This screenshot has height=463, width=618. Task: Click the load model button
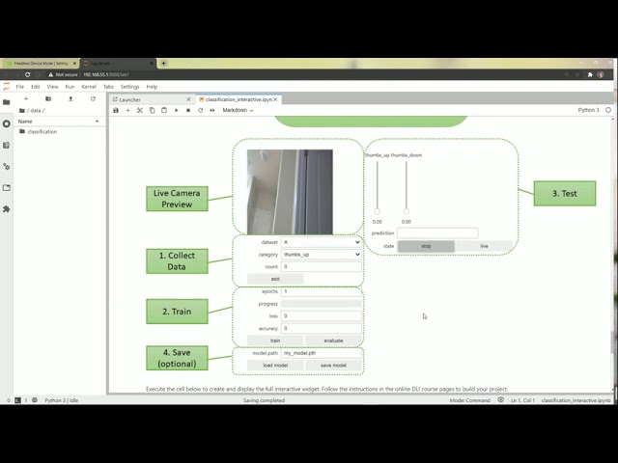point(275,366)
